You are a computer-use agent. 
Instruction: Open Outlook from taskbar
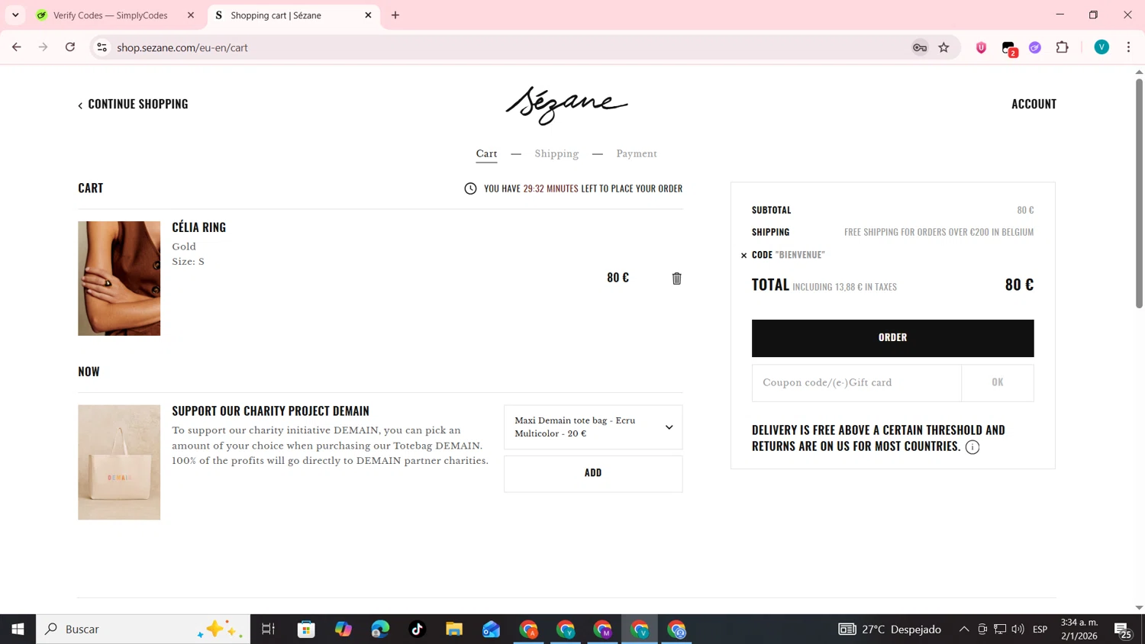coord(491,630)
